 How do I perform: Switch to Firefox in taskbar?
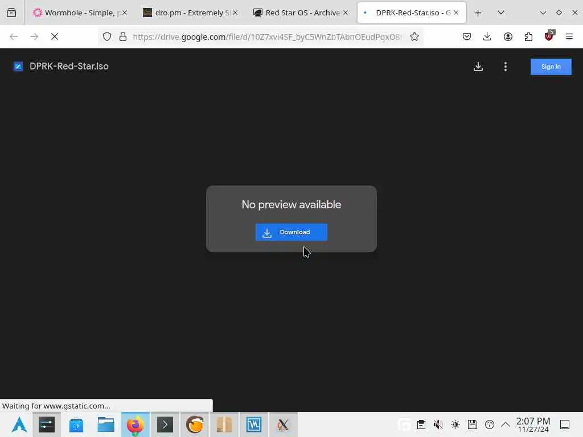tap(136, 424)
